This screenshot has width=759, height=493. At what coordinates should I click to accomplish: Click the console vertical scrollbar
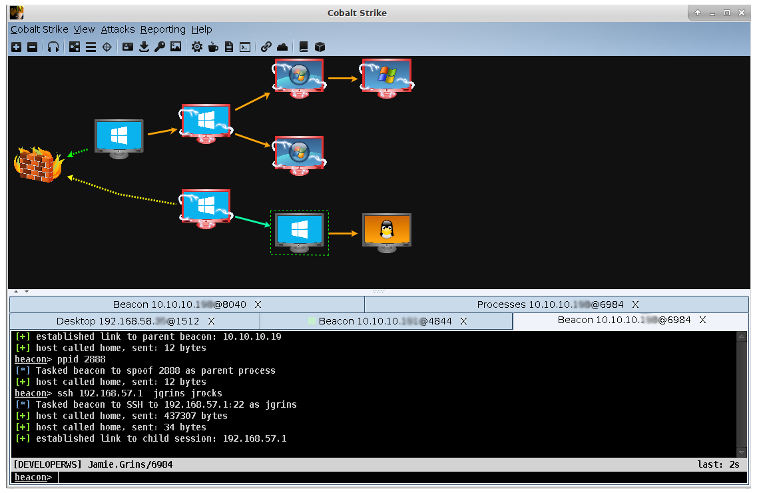click(742, 393)
